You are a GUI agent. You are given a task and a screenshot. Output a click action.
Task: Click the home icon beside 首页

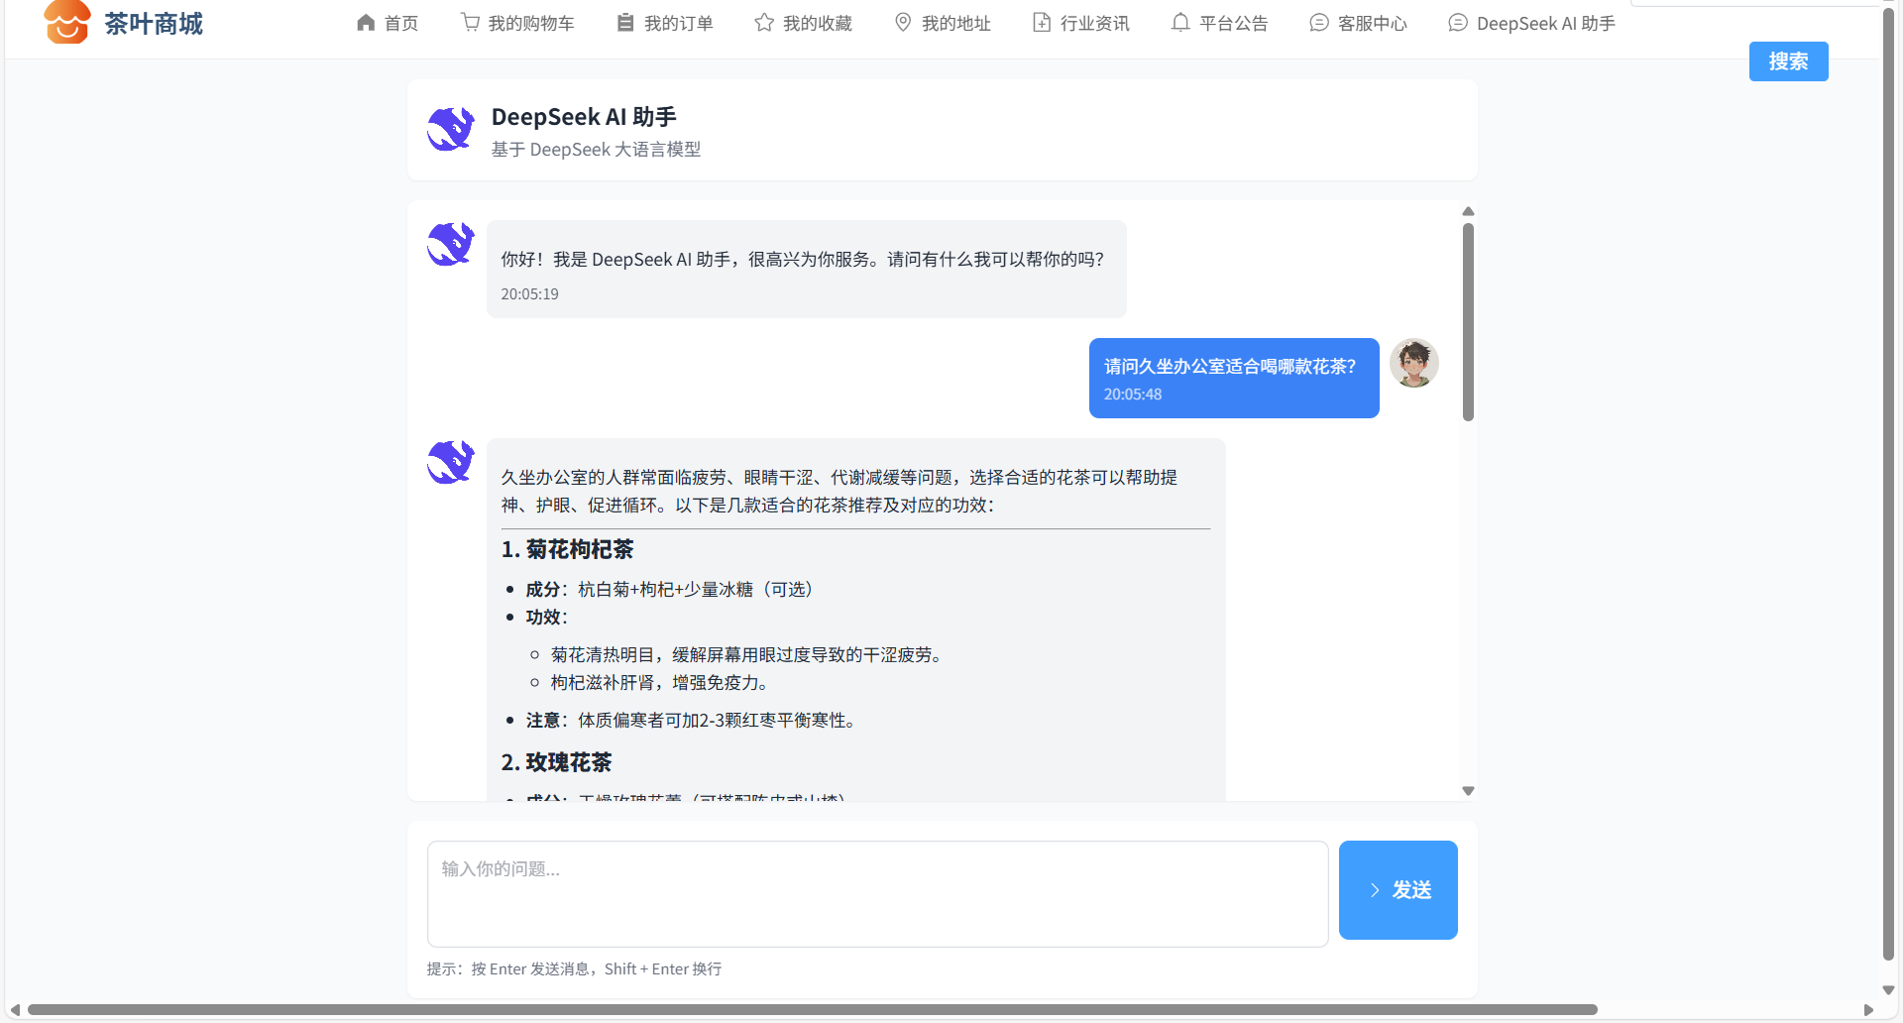pyautogui.click(x=366, y=23)
